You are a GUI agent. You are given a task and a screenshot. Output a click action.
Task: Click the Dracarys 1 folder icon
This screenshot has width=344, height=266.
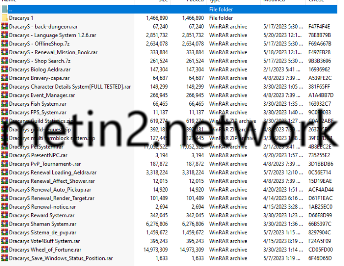(x=5, y=18)
